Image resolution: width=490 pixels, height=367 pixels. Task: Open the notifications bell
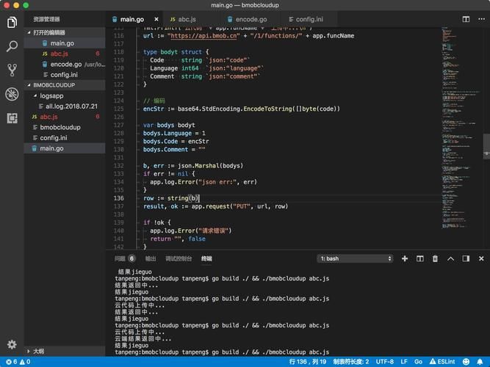click(480, 362)
